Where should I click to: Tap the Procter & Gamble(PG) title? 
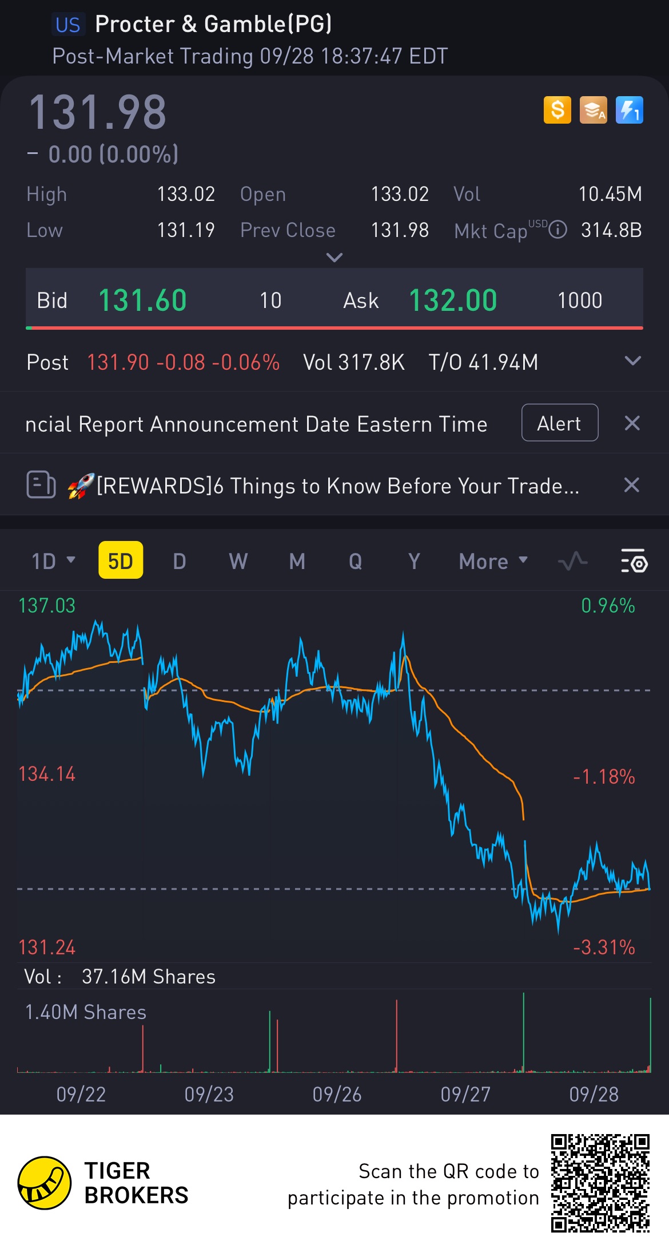pyautogui.click(x=213, y=24)
